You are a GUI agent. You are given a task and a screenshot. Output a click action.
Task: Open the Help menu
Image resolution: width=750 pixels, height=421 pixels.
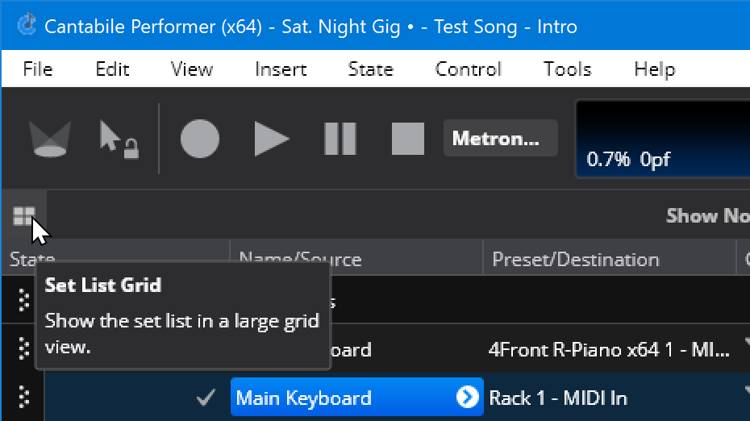click(655, 69)
